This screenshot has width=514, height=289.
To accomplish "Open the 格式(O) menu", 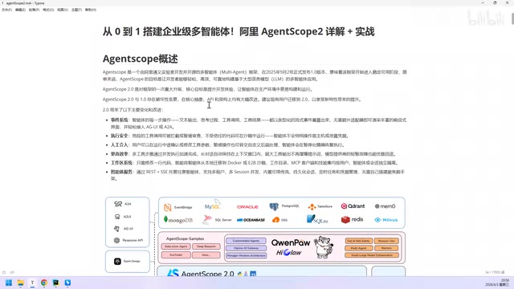I will (x=48, y=10).
